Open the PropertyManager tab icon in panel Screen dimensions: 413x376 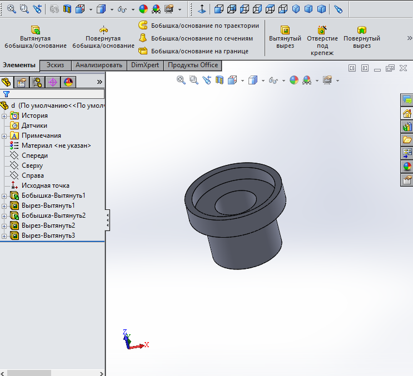pyautogui.click(x=22, y=82)
